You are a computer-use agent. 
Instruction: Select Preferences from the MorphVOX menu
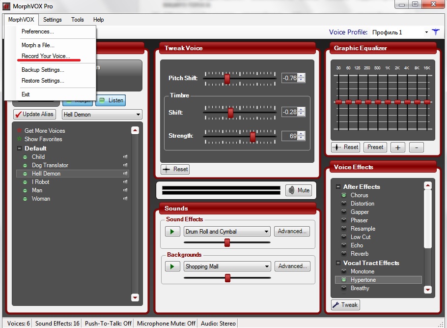click(38, 31)
